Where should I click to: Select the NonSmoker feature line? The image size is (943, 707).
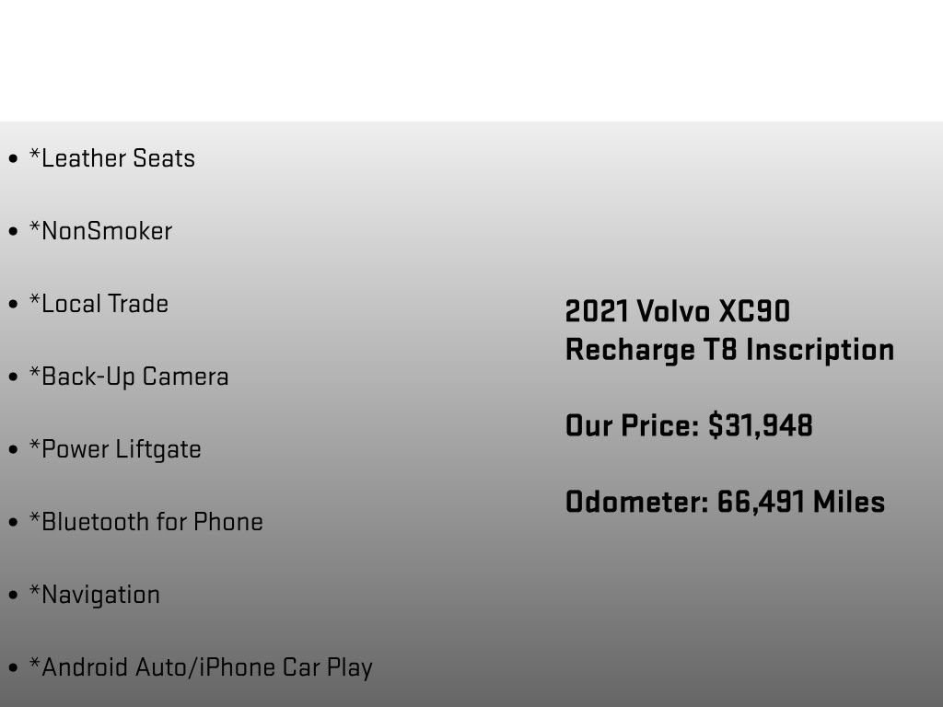[x=100, y=231]
